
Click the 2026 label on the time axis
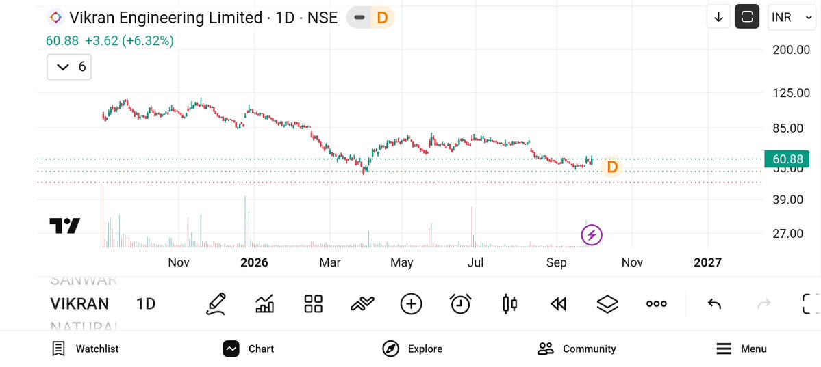click(254, 262)
